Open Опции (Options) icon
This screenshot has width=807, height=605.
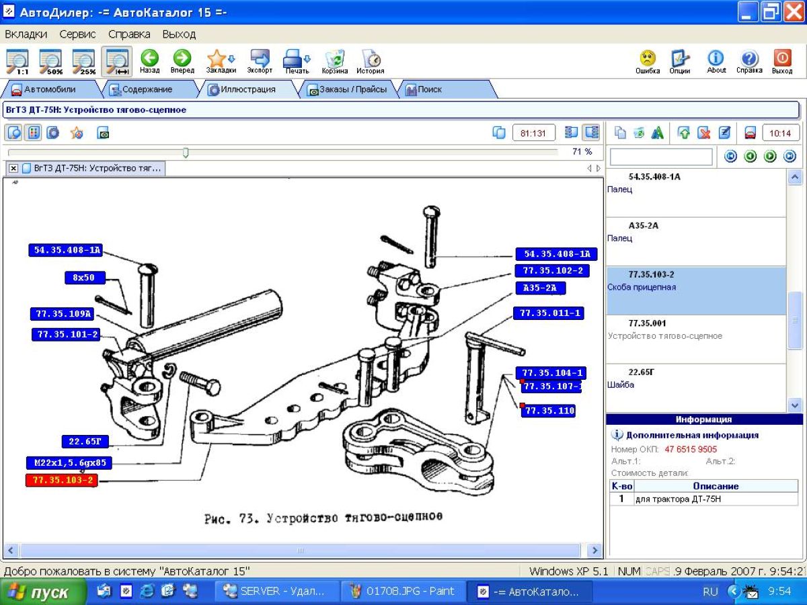[x=680, y=61]
